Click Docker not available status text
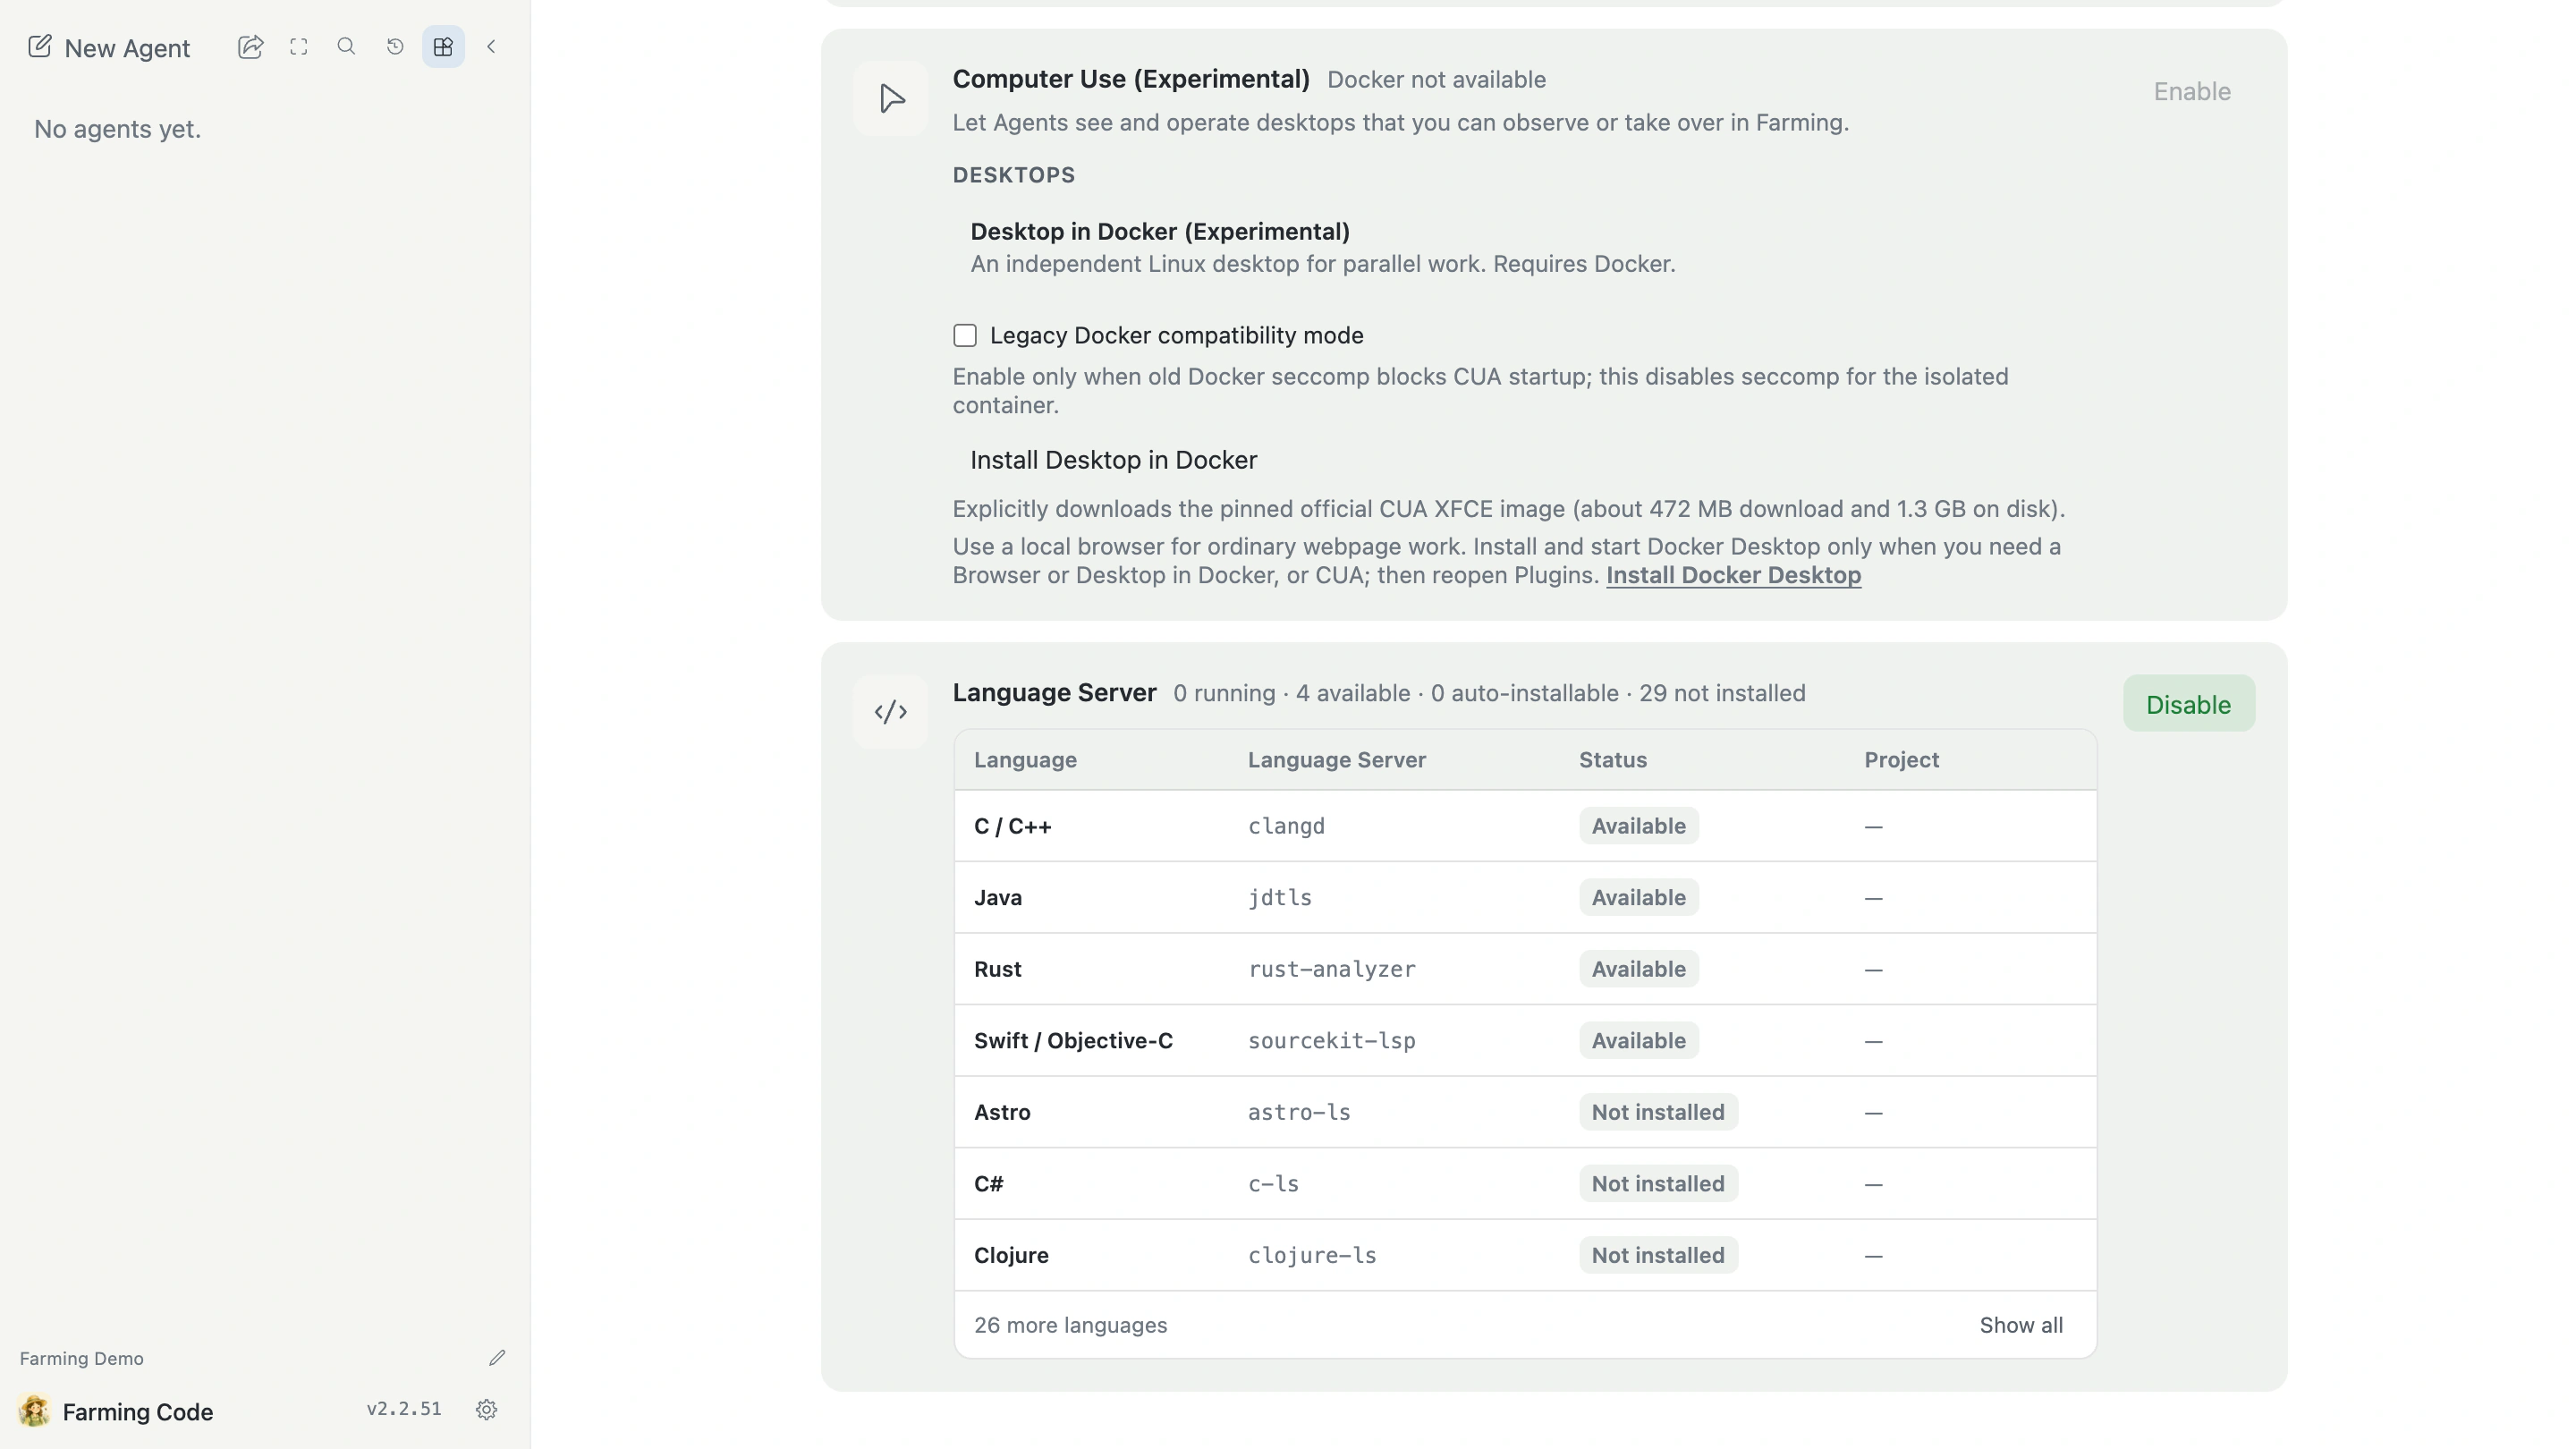This screenshot has height=1449, width=2576. point(1436,80)
